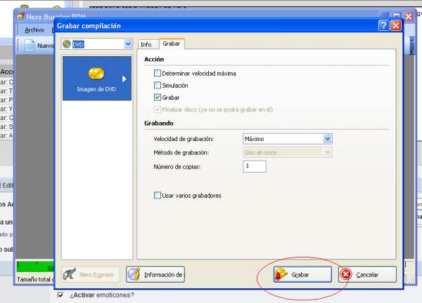Open the Archivo menu in Nero
The image size is (422, 303).
(x=34, y=30)
